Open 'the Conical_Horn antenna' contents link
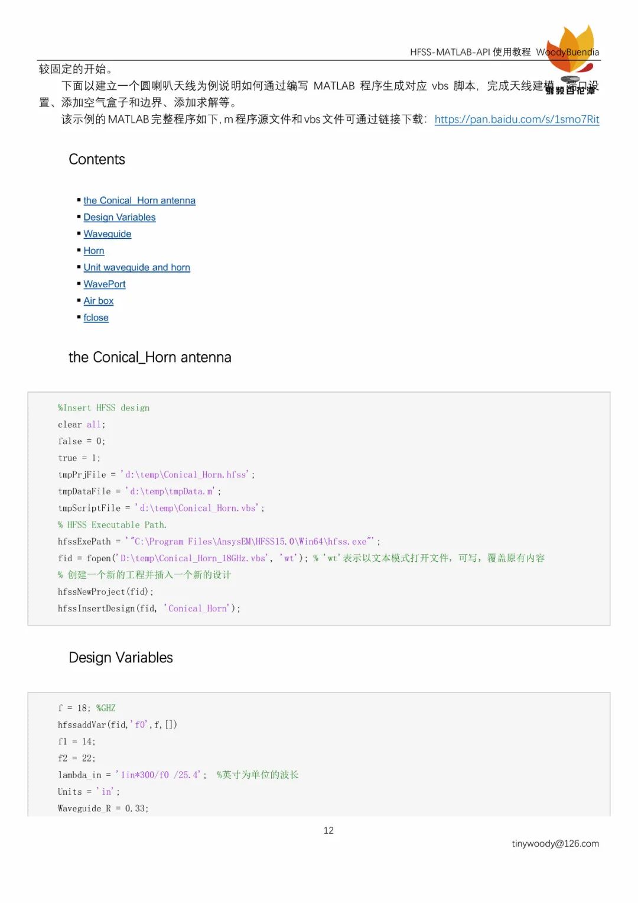638x903 pixels. click(139, 200)
